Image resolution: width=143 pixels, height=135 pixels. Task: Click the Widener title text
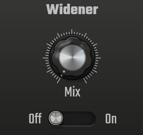coord(72,9)
